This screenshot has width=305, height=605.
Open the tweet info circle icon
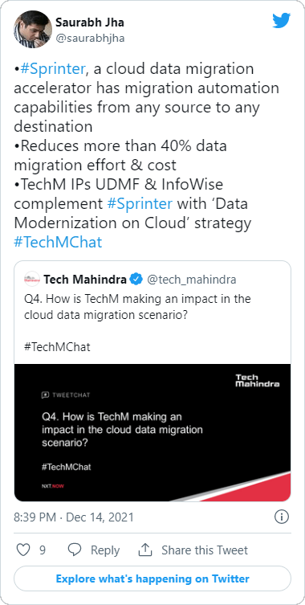click(x=282, y=517)
